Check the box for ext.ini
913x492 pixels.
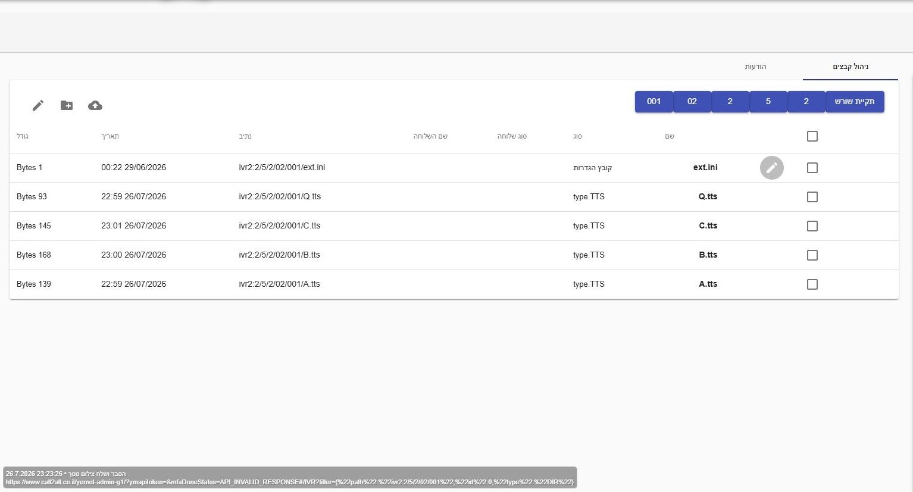pos(812,168)
